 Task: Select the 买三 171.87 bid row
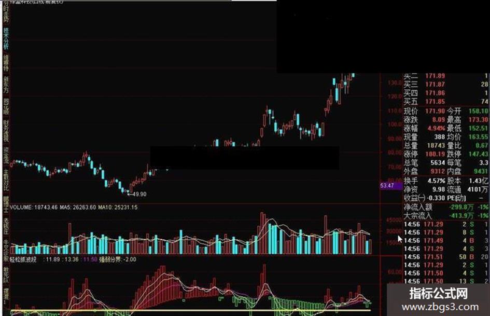(446, 84)
